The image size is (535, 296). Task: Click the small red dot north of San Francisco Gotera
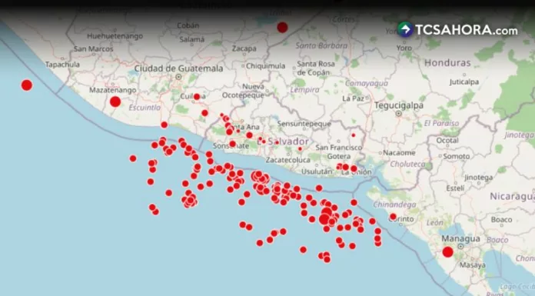(354, 135)
